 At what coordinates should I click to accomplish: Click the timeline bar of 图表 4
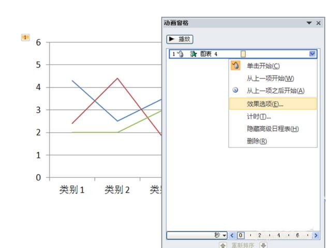pos(243,54)
